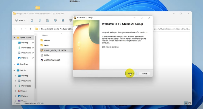Open the New menu in File Explorer
Screen dimensions: 203x109
point(20,20)
